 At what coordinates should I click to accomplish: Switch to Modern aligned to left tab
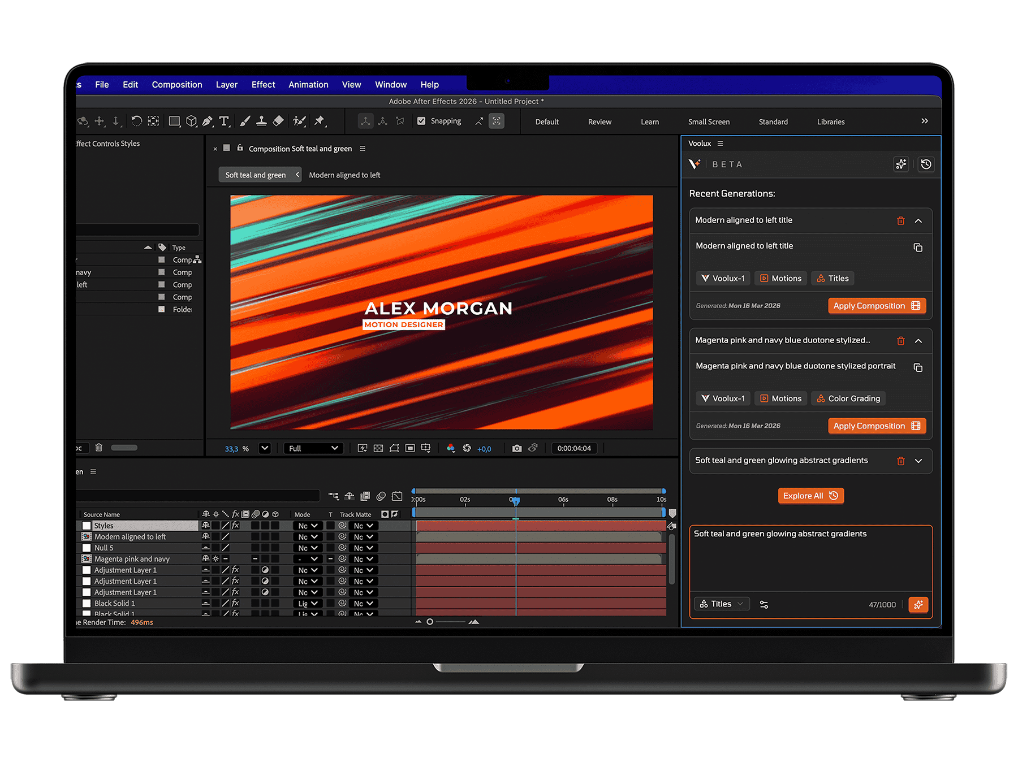point(344,175)
